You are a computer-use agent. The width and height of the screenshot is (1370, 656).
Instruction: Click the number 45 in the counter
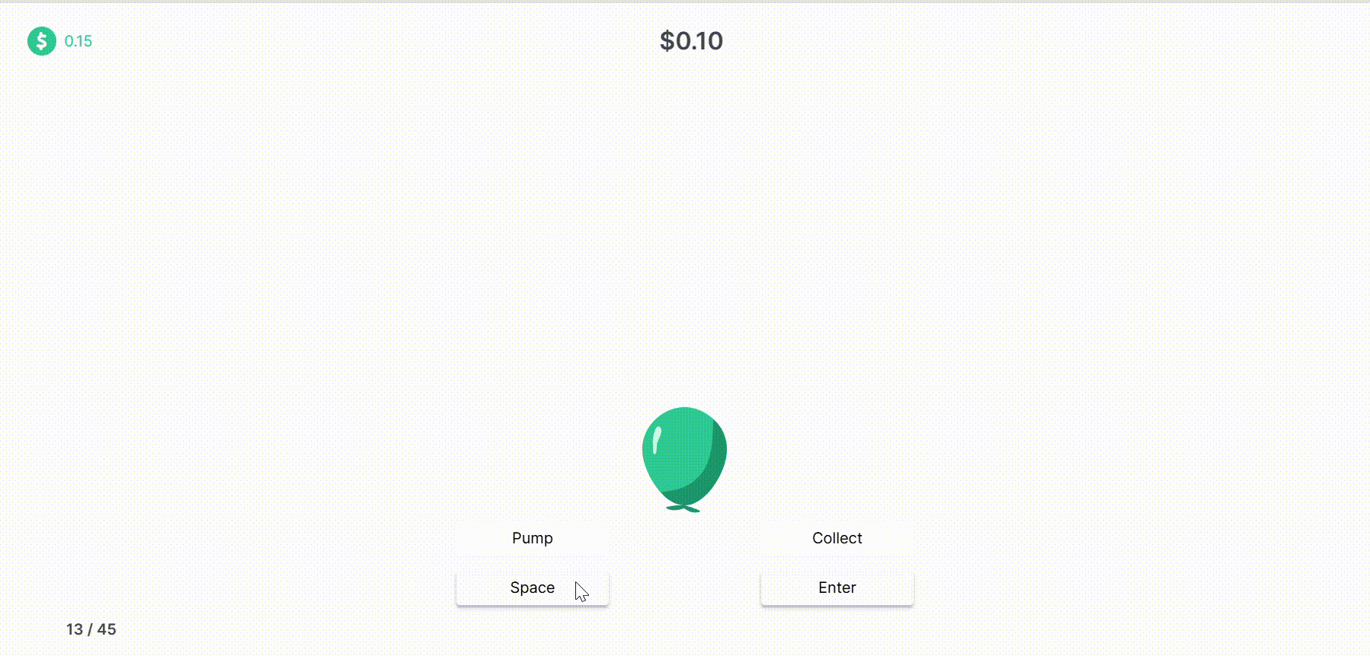[x=107, y=629]
